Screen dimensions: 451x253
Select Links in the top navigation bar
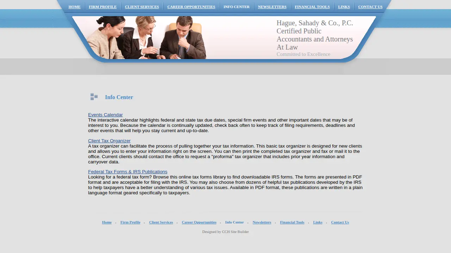(x=344, y=7)
